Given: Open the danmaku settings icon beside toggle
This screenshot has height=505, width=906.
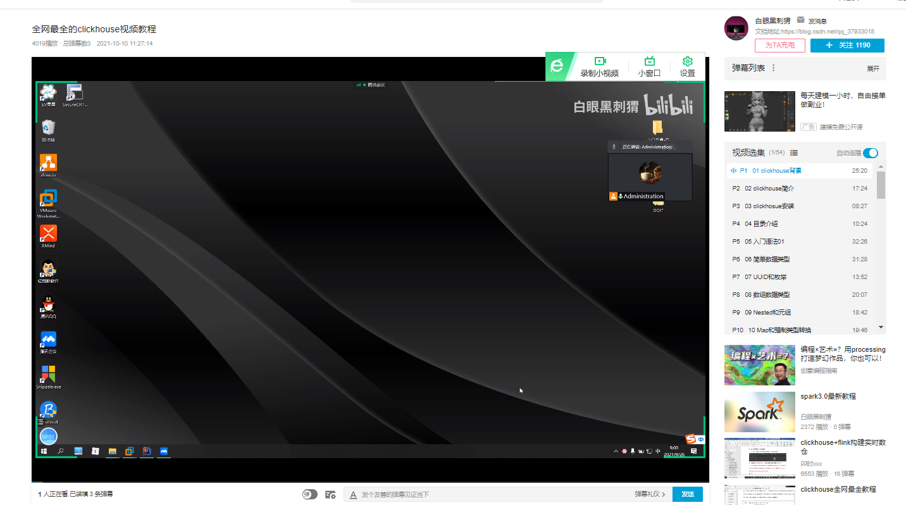Looking at the screenshot, I should (x=330, y=494).
